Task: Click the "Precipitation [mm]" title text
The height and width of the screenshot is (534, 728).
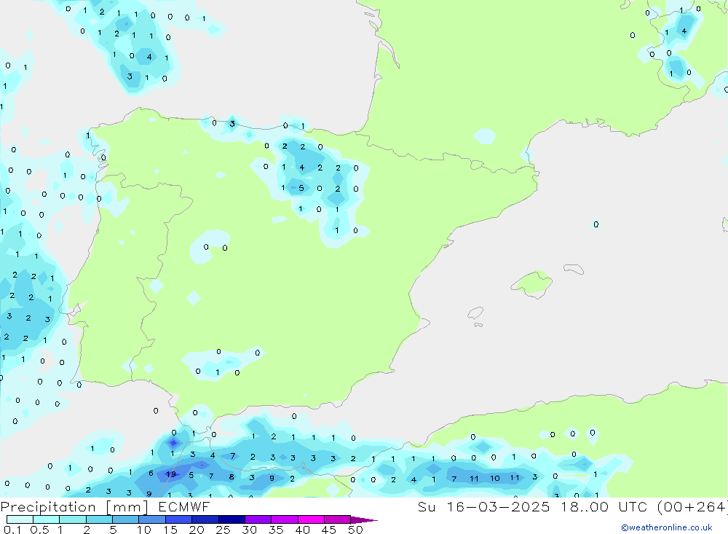Action: pyautogui.click(x=74, y=507)
